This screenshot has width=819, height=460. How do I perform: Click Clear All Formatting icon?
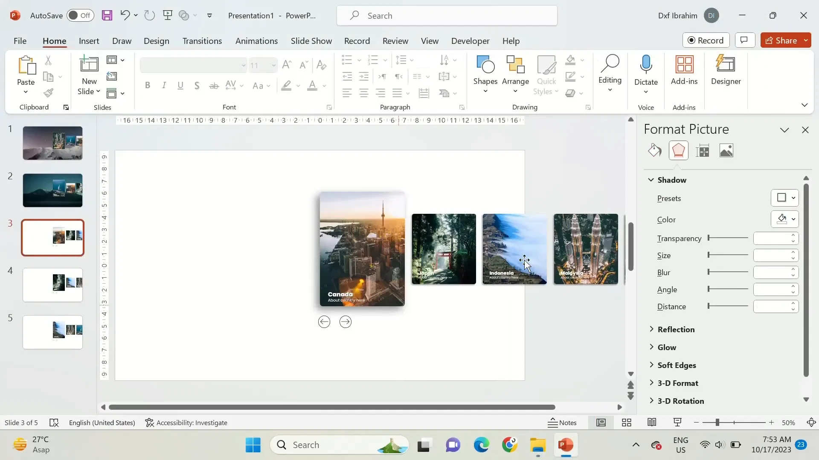[x=321, y=65]
